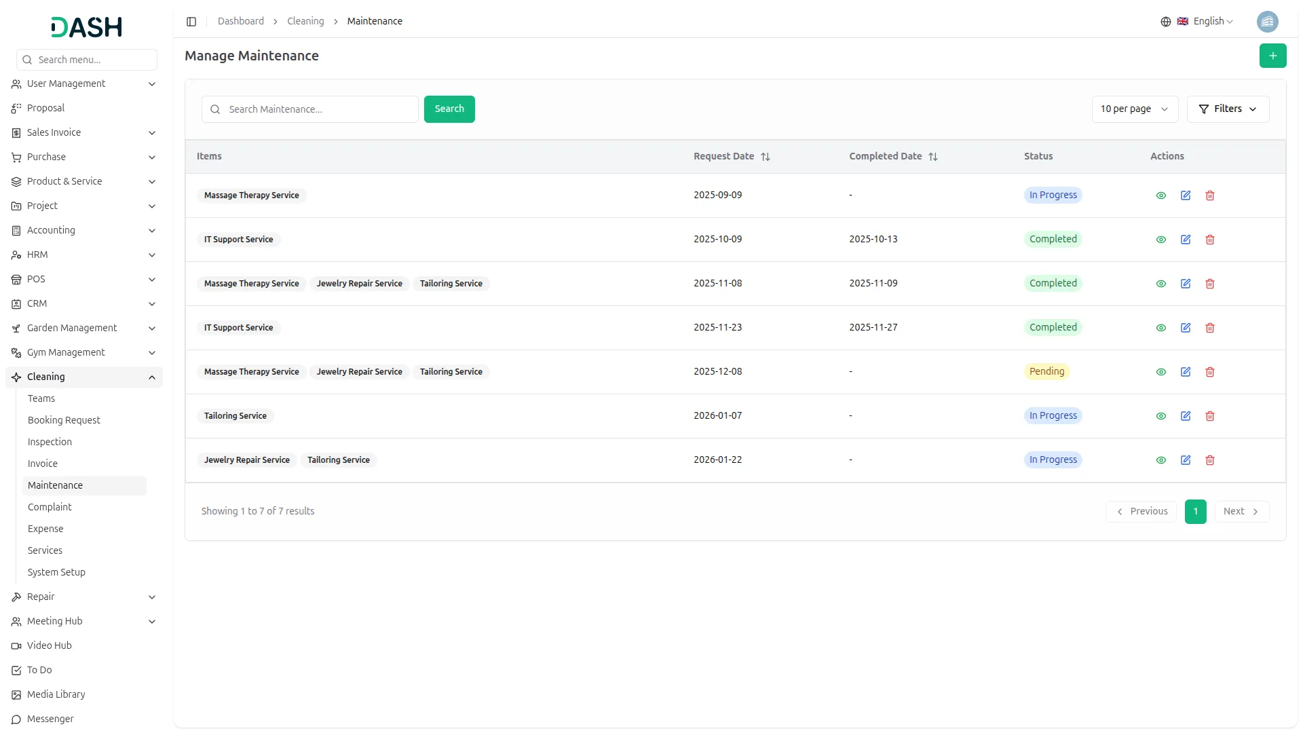Click the green add maintenance plus button
This screenshot has height=733, width=1303.
click(1272, 56)
